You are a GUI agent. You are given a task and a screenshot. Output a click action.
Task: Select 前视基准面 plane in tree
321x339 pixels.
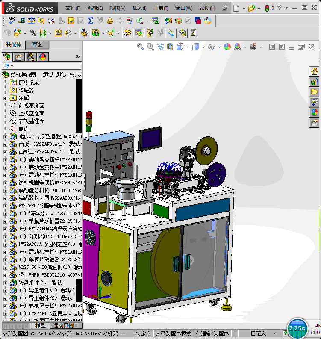31,106
